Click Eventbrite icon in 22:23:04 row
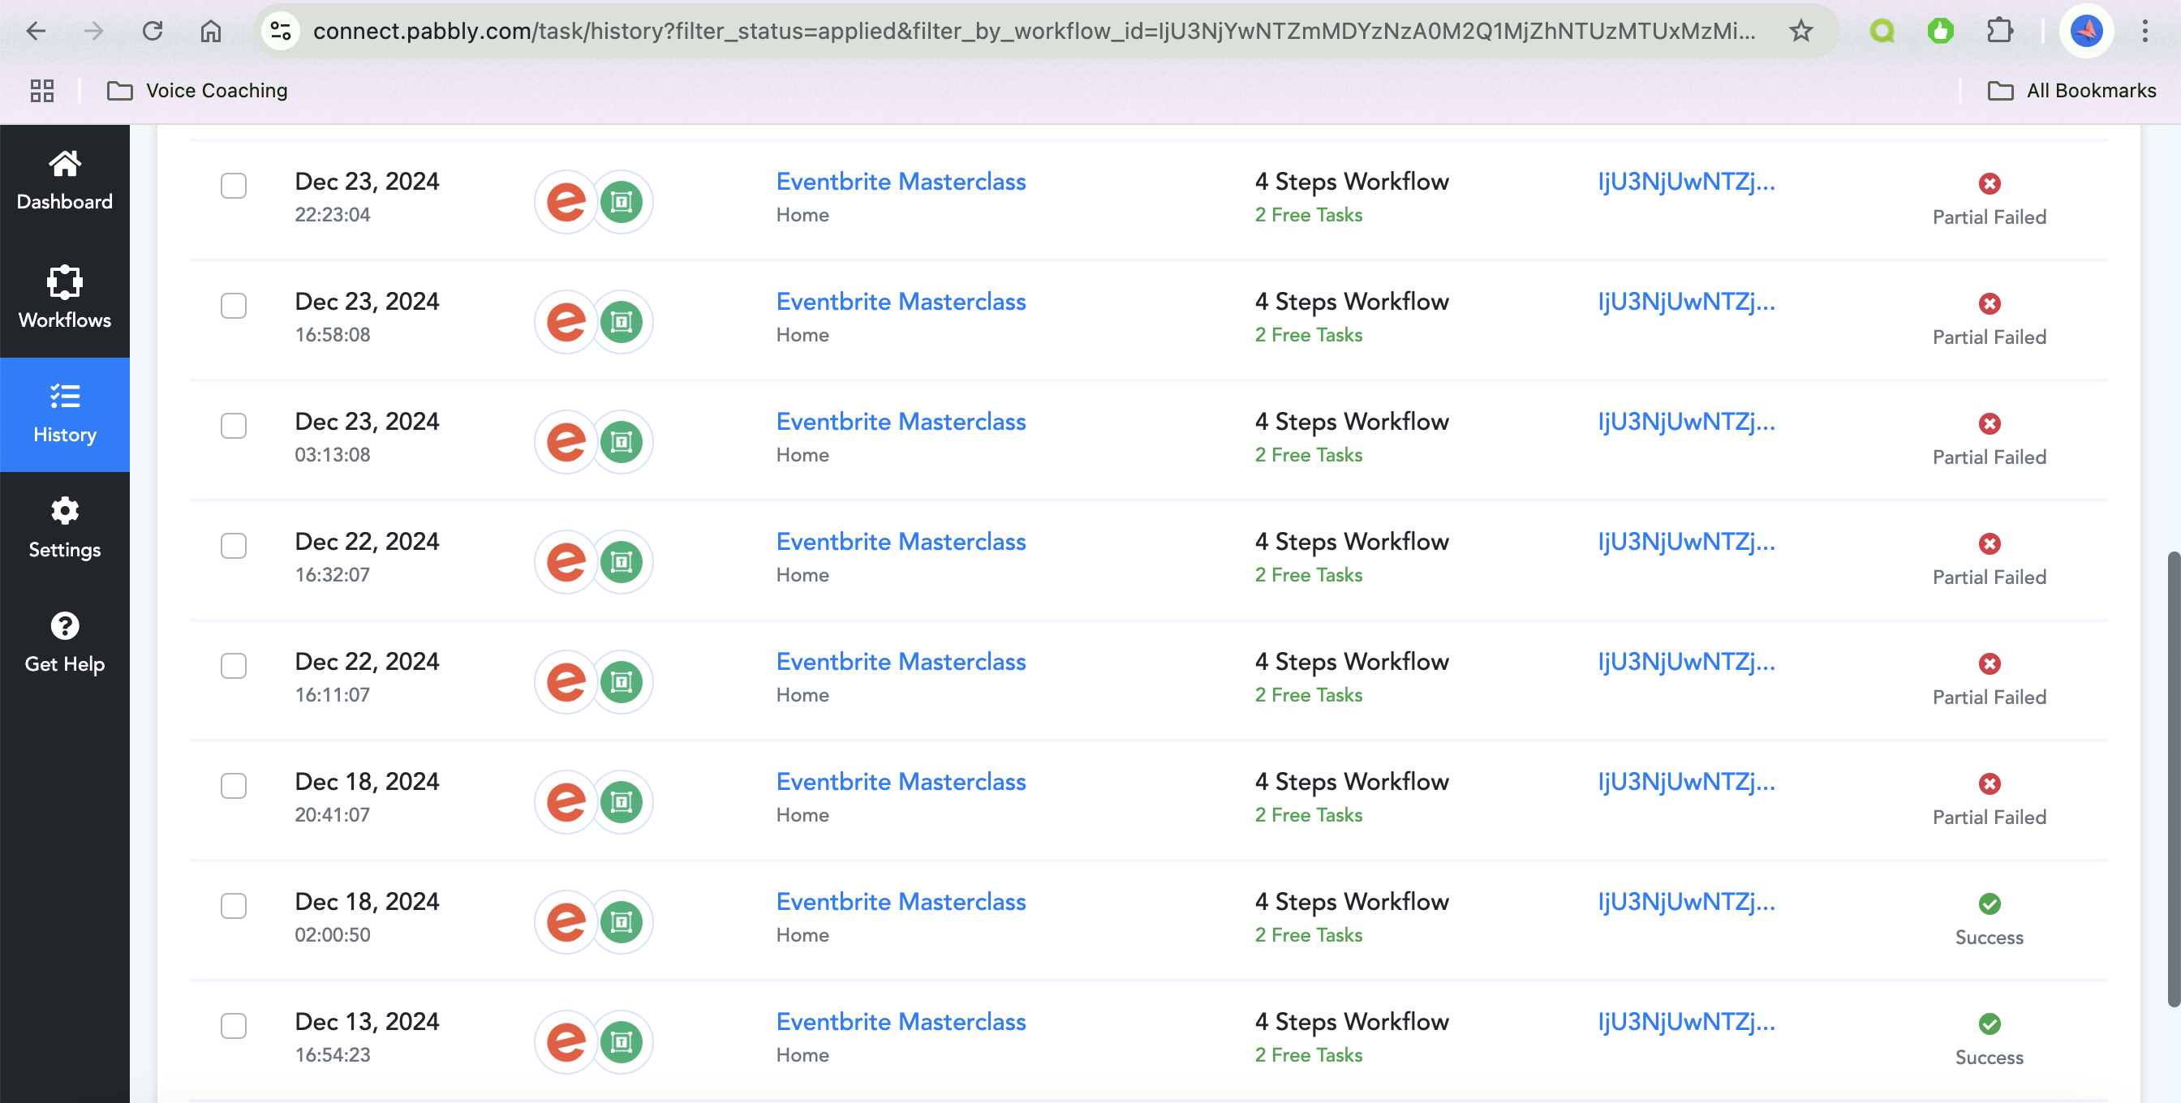This screenshot has height=1103, width=2181. point(566,202)
